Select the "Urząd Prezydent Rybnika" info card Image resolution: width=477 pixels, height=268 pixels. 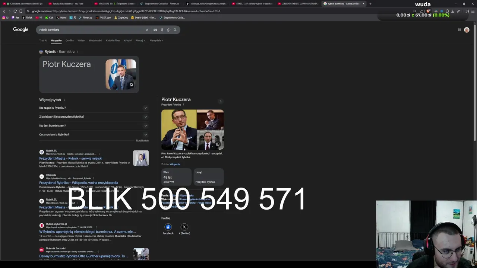coord(209,177)
